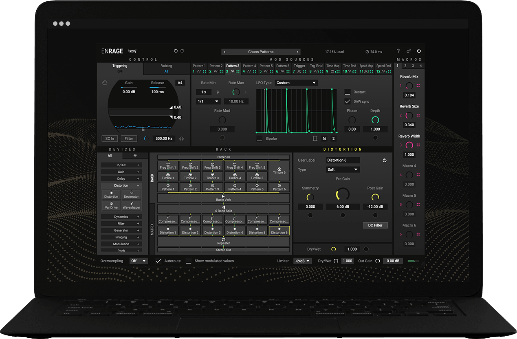Select the Freq Shift 4 rack device
The width and height of the screenshot is (517, 339).
tap(234, 165)
